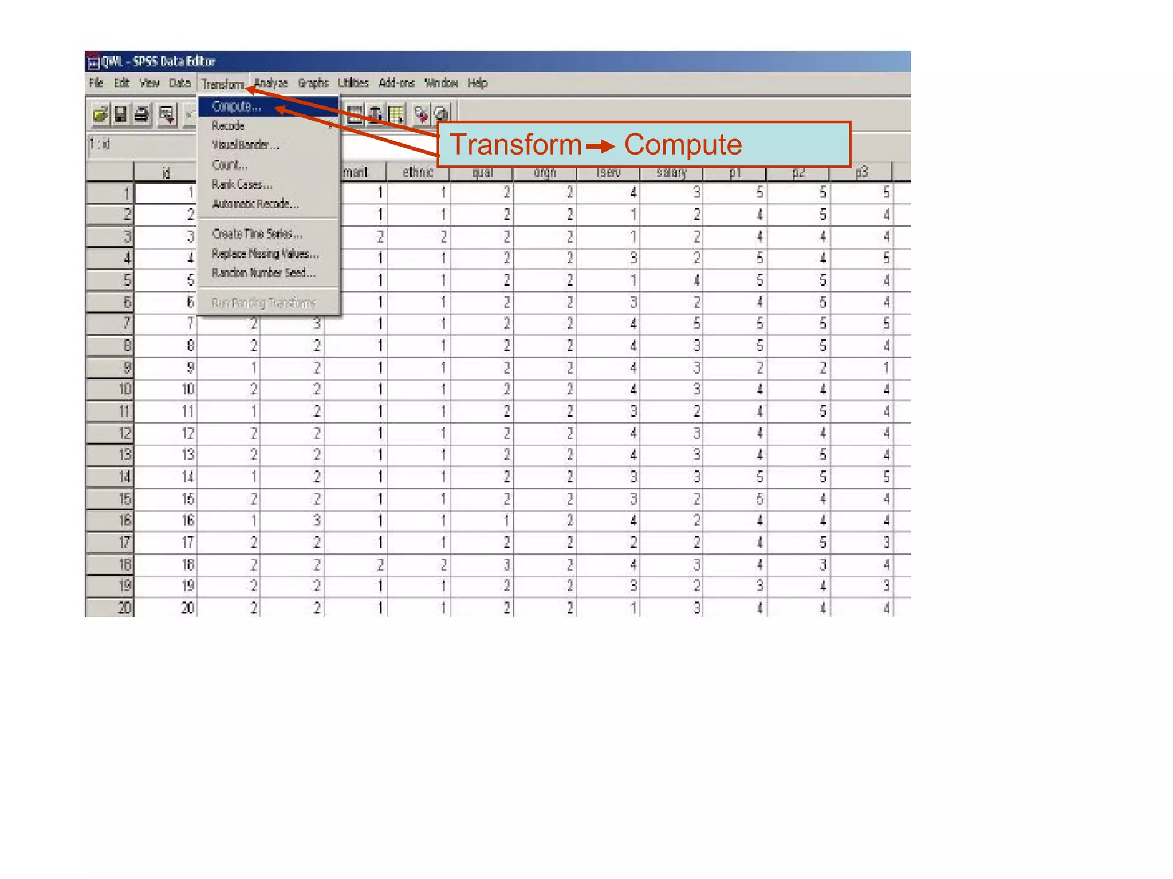
Task: Select the id column header
Action: (x=165, y=172)
